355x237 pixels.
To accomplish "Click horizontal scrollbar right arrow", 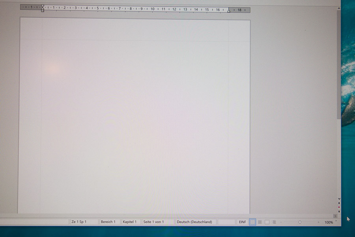I will click(335, 216).
